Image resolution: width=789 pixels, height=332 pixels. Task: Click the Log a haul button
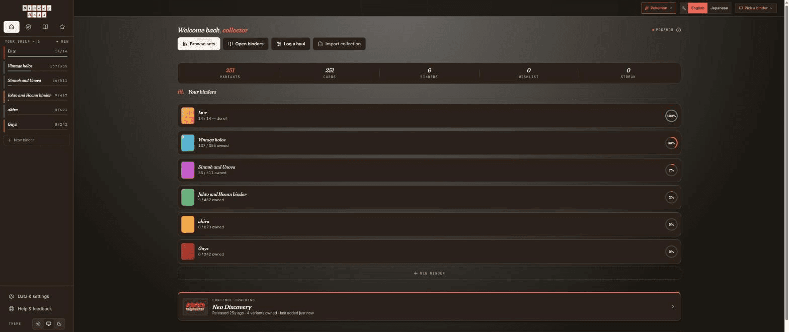tap(291, 44)
